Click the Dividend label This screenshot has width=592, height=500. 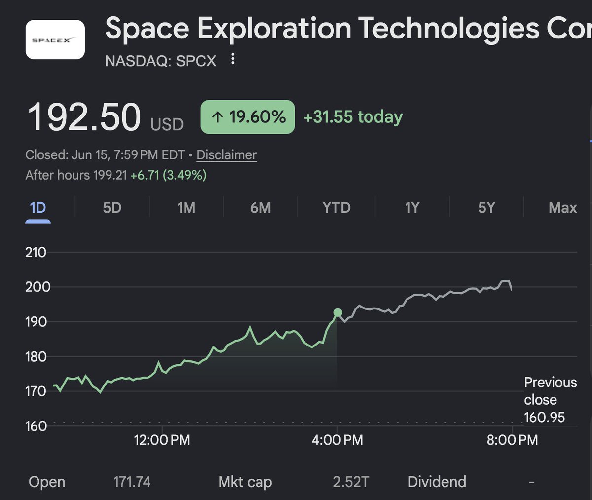coord(437,482)
